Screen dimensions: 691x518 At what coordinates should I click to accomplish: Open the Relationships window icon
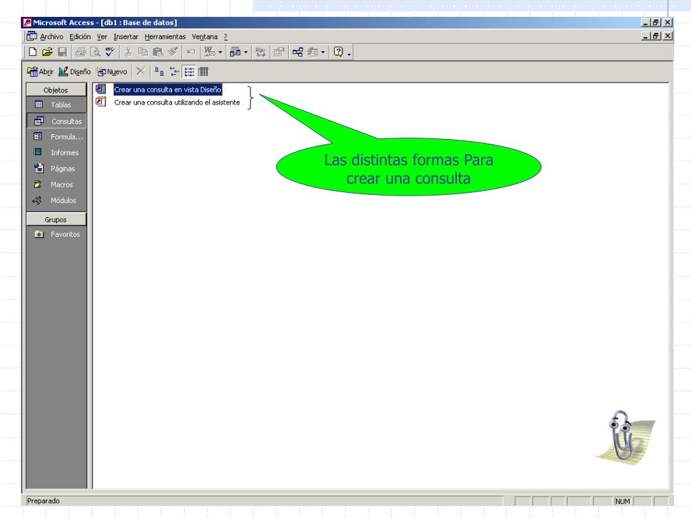298,52
